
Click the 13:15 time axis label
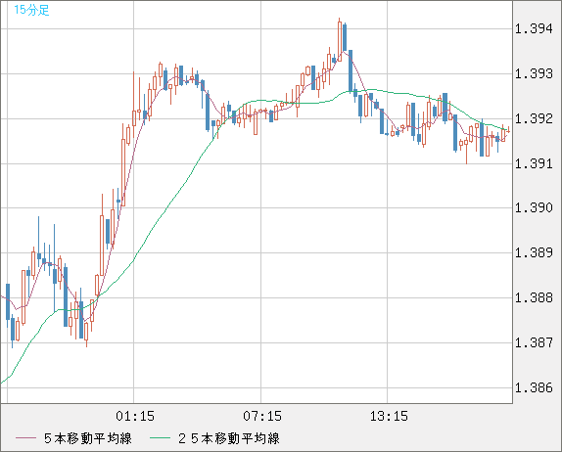point(389,416)
